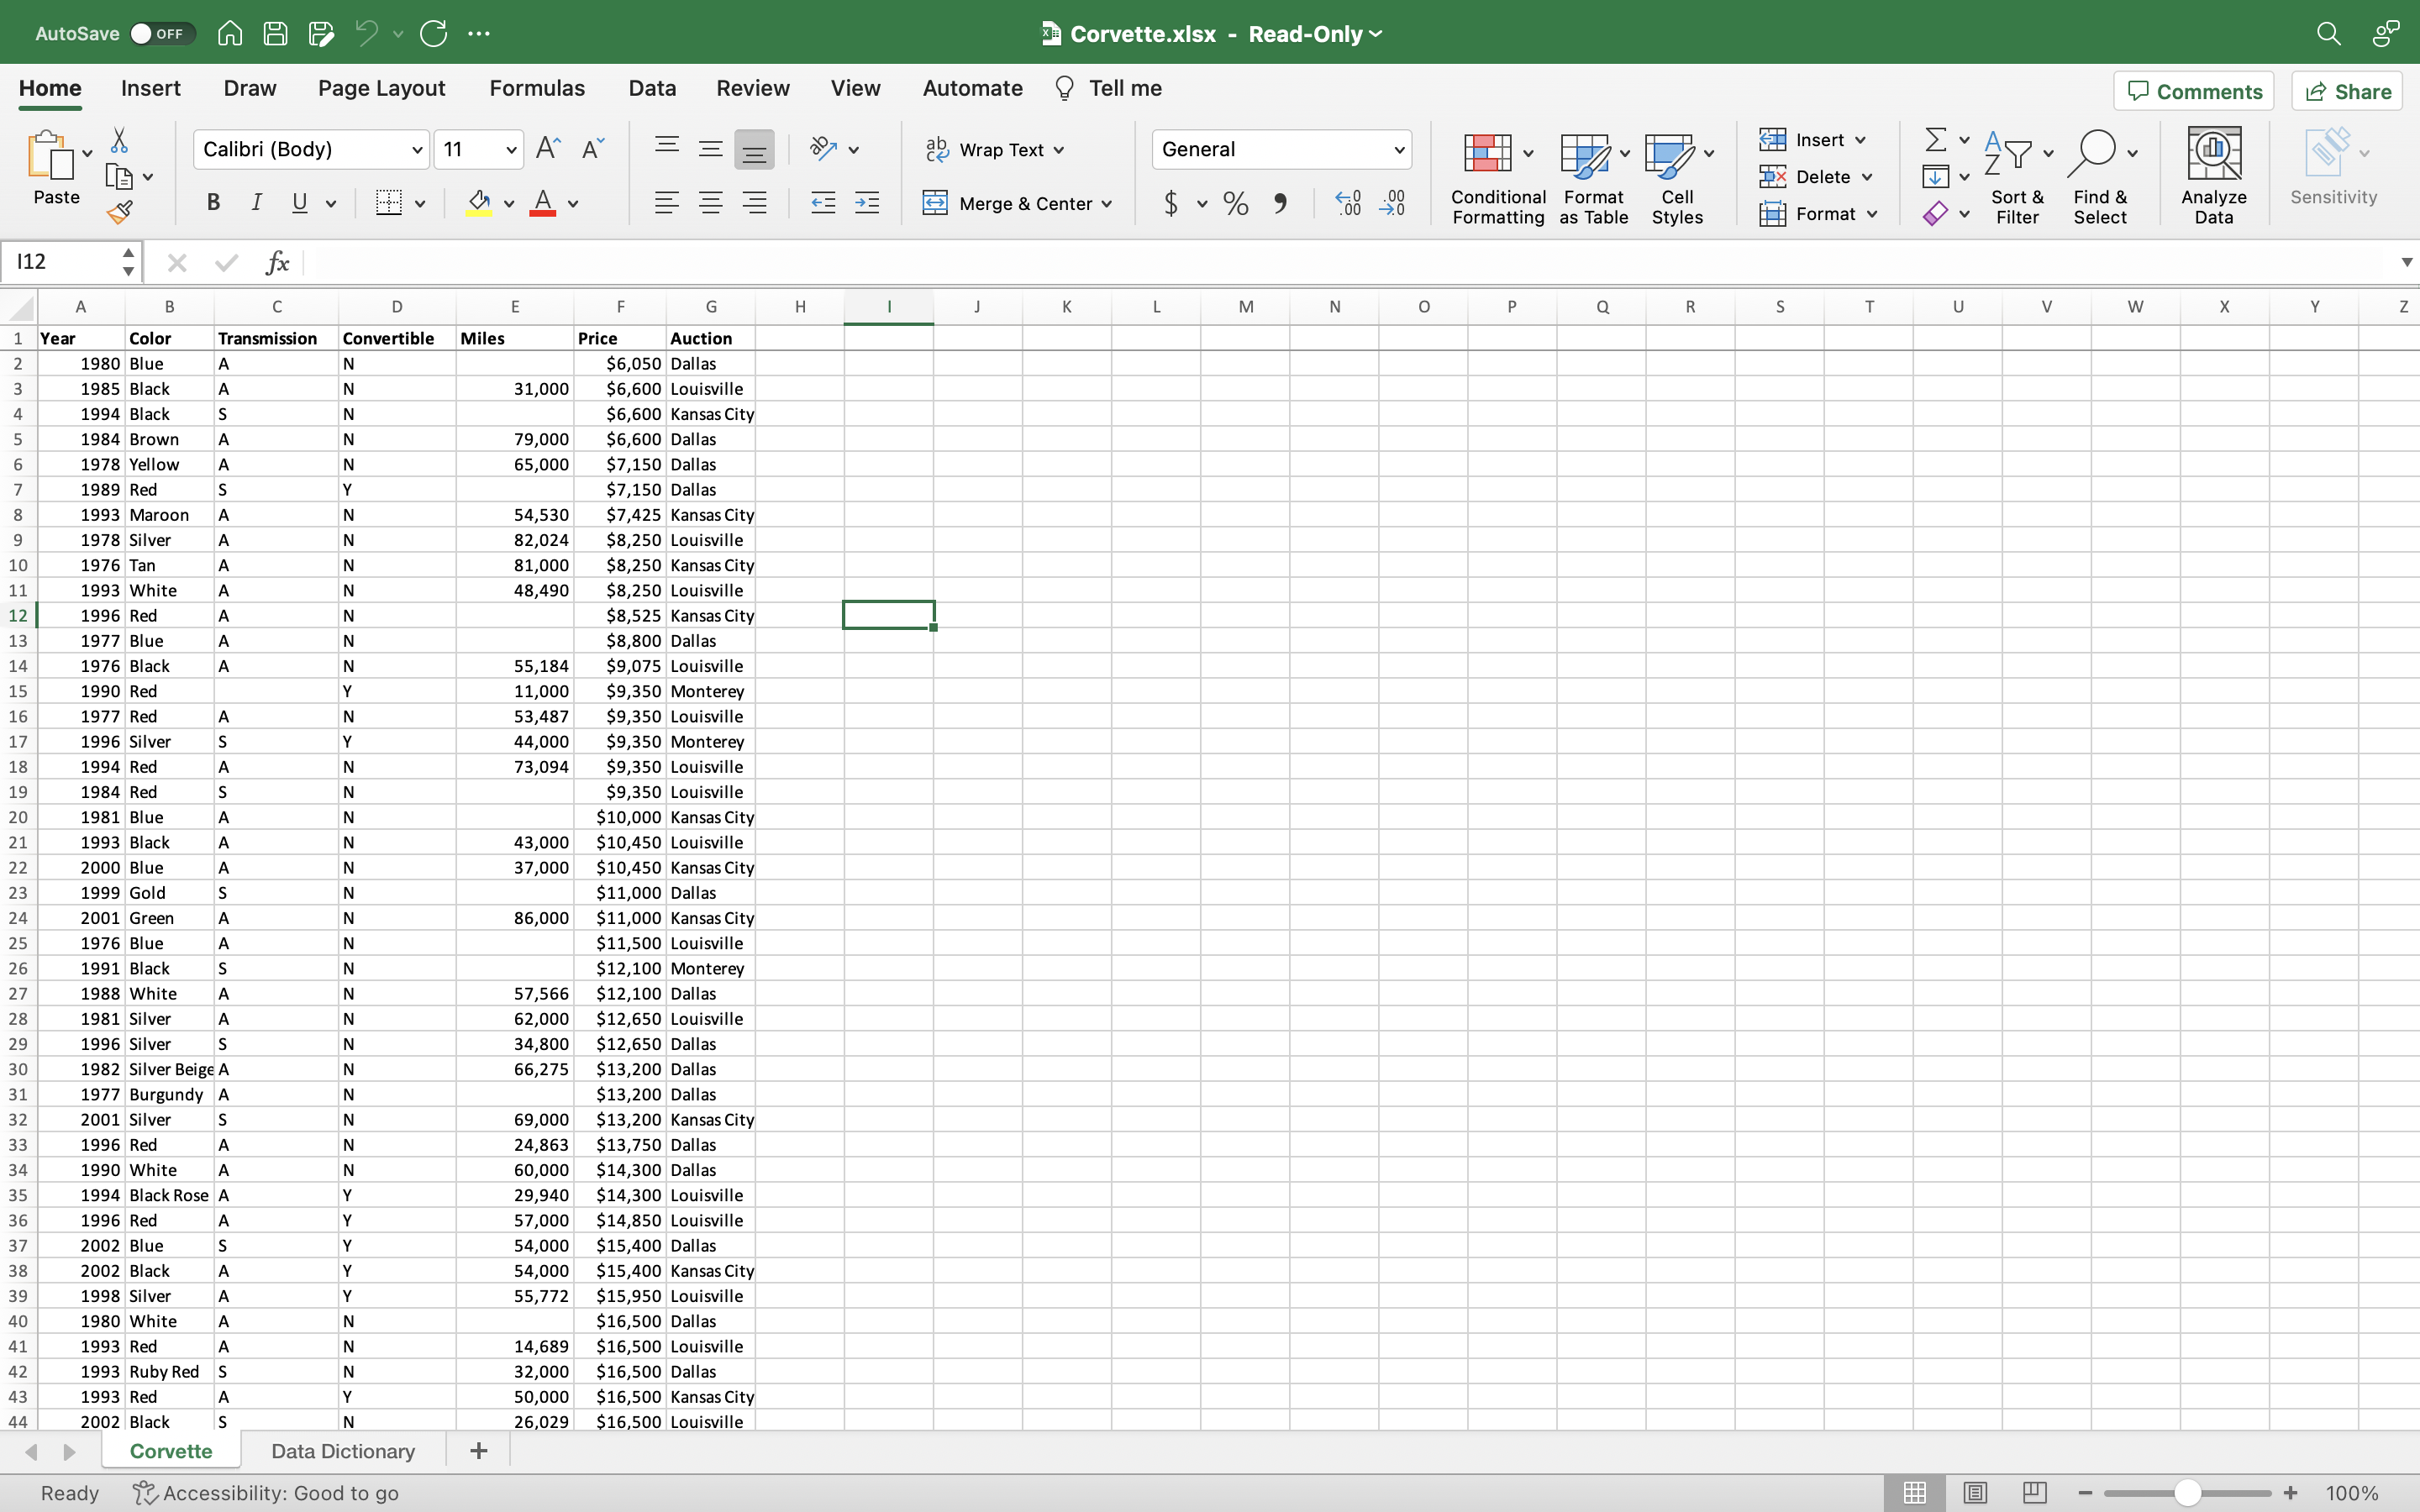Apply Percent number style

click(1236, 203)
